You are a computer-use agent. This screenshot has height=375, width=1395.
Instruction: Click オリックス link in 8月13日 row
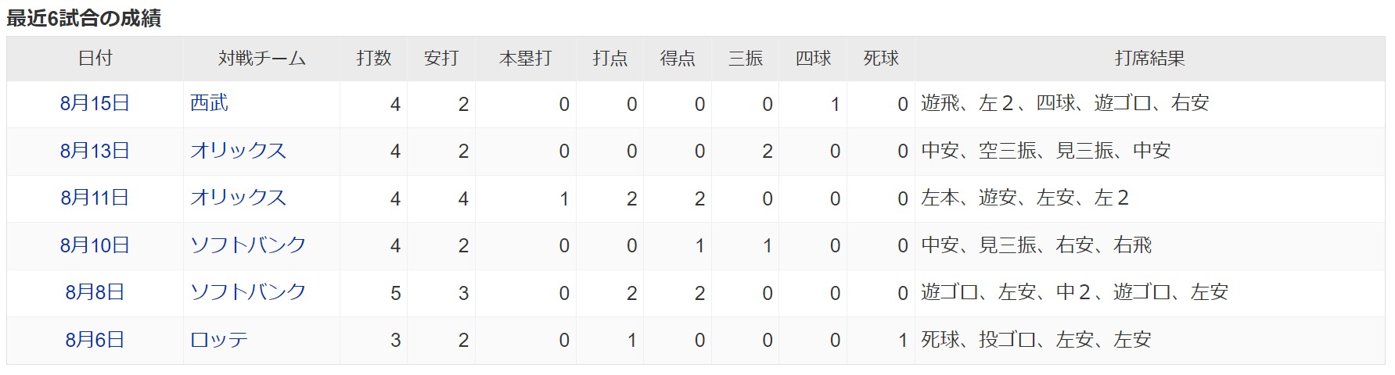pyautogui.click(x=238, y=151)
